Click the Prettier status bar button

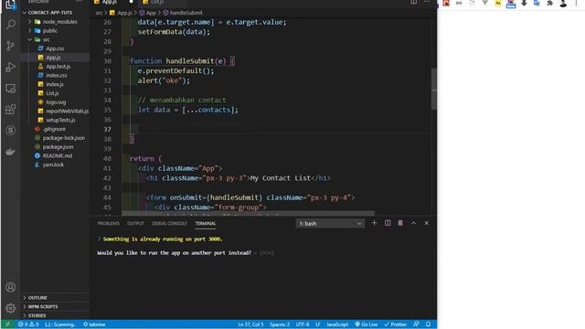point(396,324)
